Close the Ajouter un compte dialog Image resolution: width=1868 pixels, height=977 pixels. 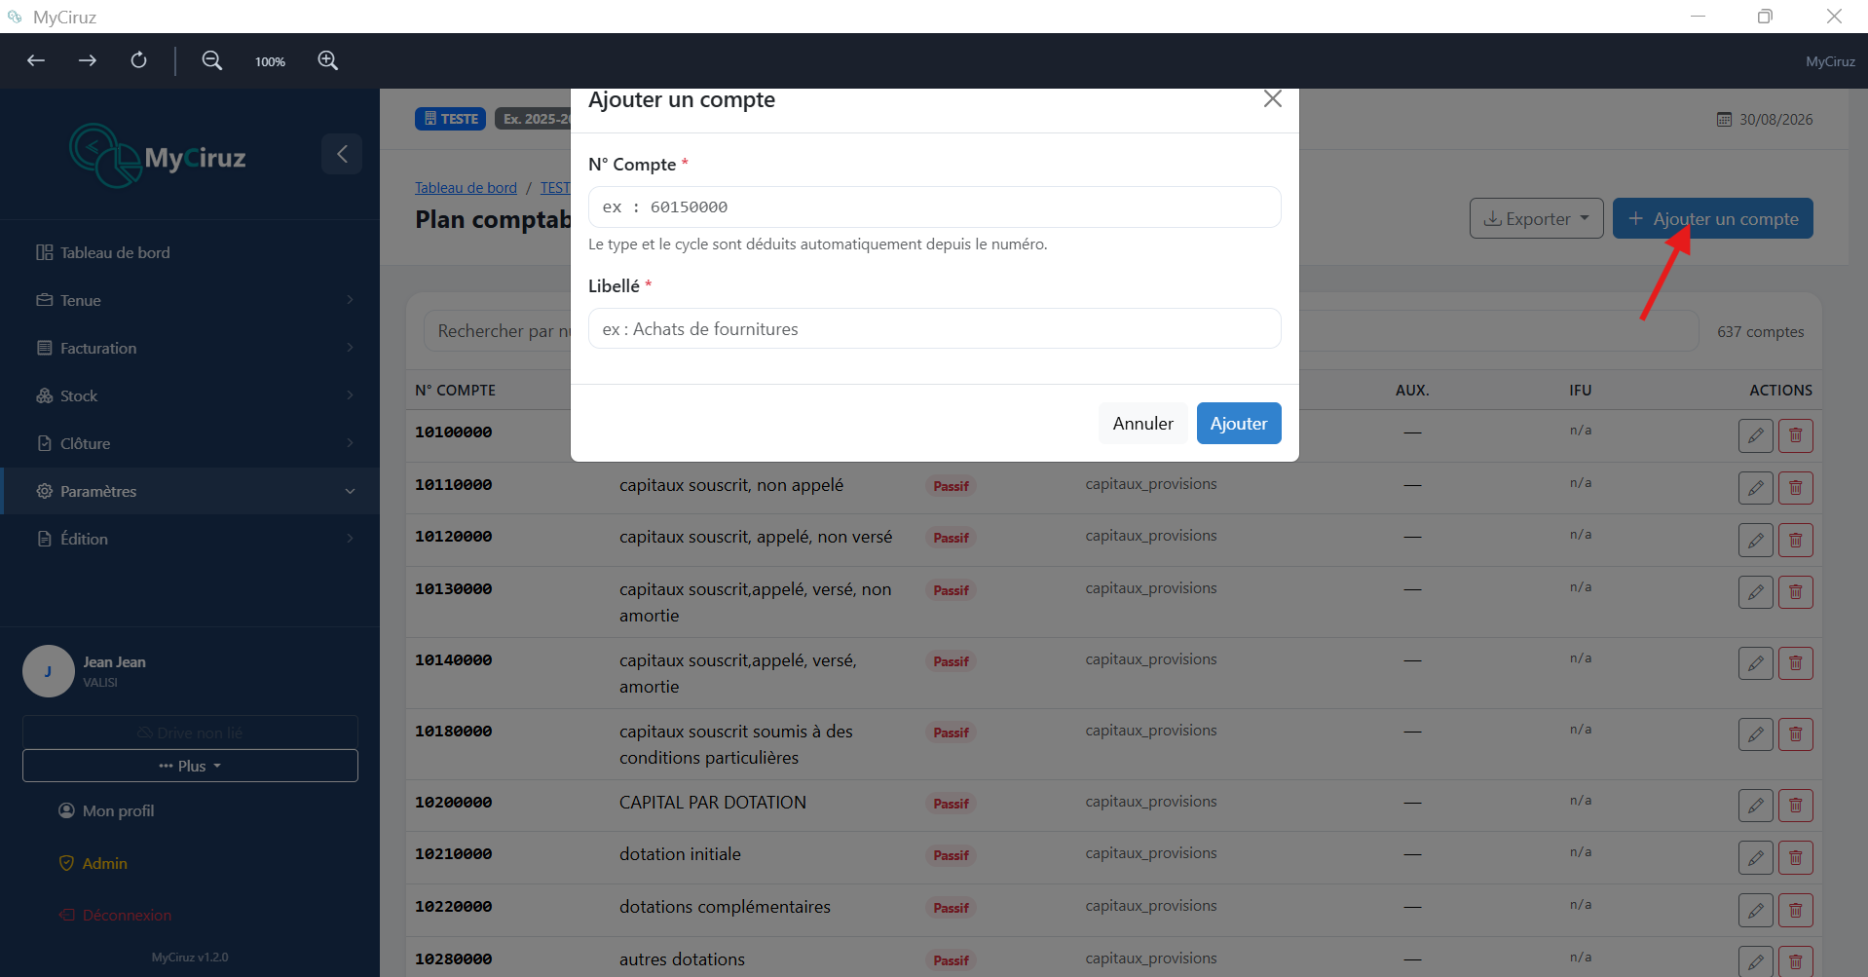coord(1272,99)
